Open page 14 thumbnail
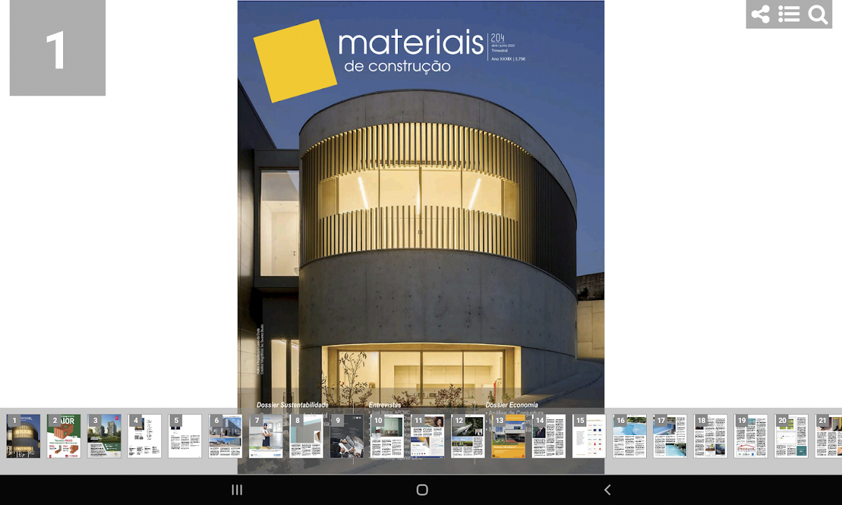Viewport: 842px width, 505px height. coord(549,436)
